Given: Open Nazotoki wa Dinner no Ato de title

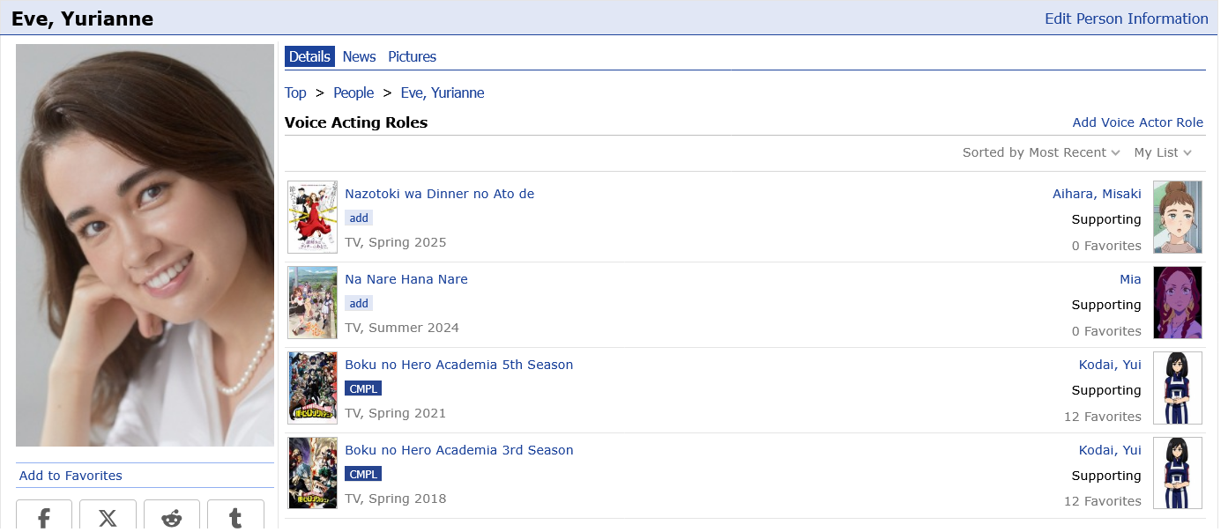Looking at the screenshot, I should coord(439,194).
